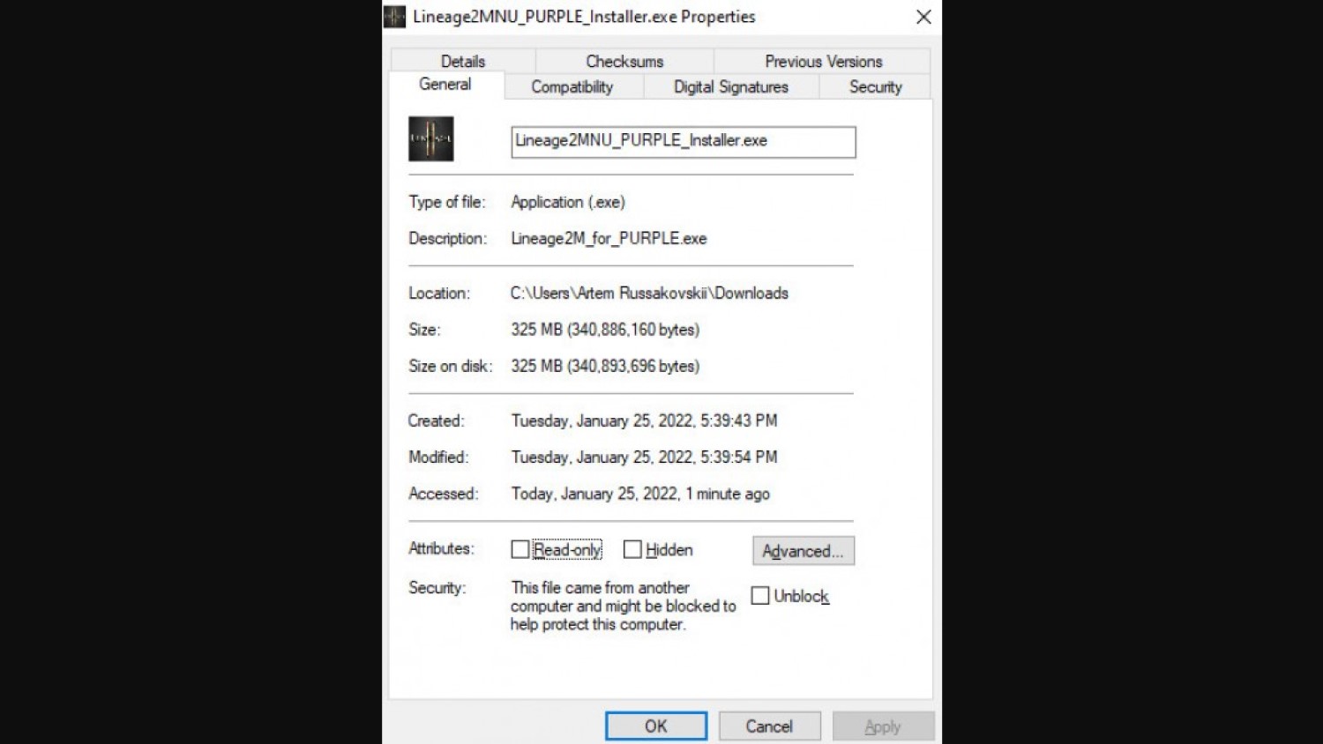Click the Accessed '1 minute ago' value
1323x744 pixels.
tap(640, 494)
